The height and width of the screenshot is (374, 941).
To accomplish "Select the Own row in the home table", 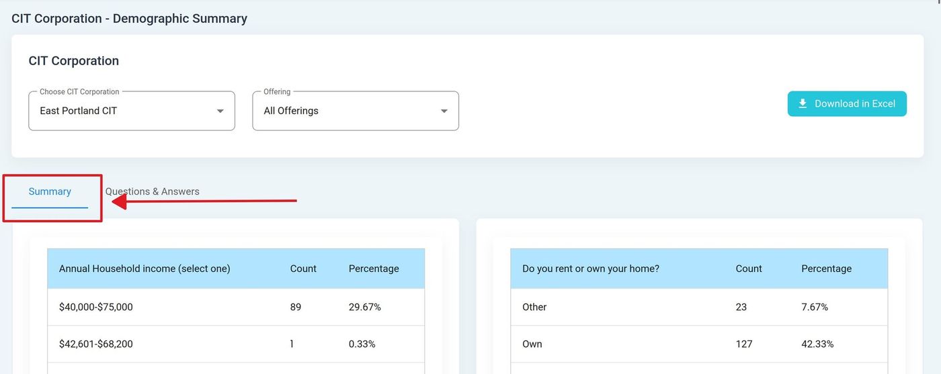I will click(x=532, y=344).
